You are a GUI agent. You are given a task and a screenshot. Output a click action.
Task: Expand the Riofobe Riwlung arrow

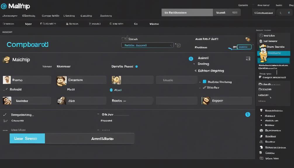coord(200,82)
